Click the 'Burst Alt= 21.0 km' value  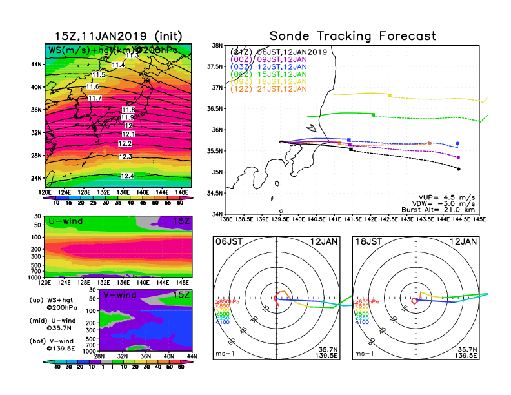pyautogui.click(x=438, y=210)
